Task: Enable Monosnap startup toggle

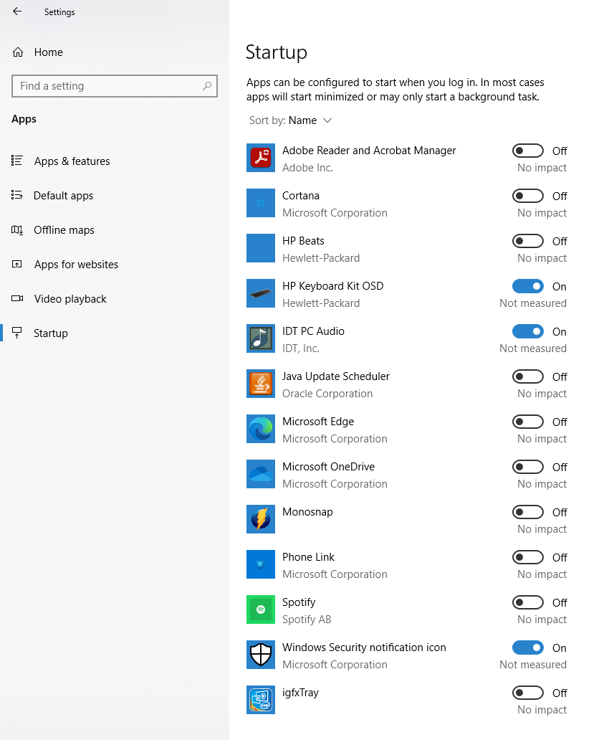Action: pos(528,512)
